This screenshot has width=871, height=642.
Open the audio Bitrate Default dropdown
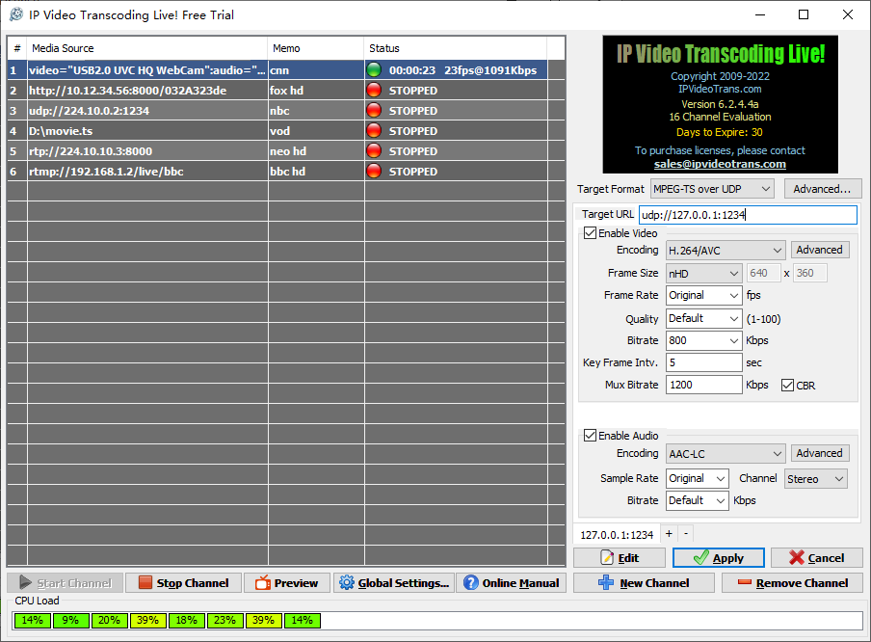[x=698, y=500]
